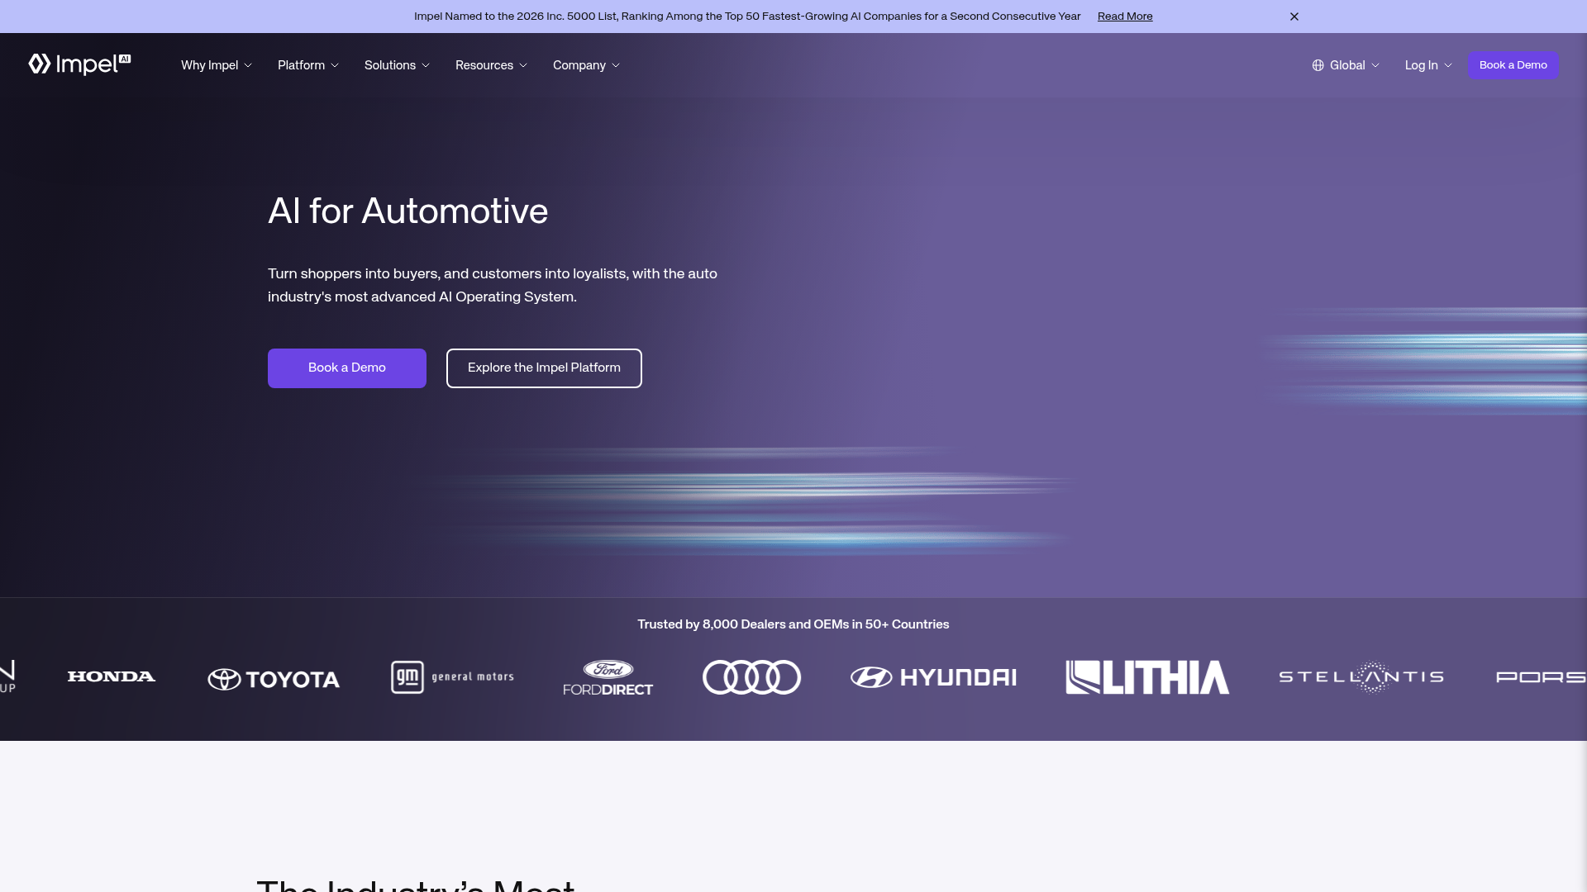The width and height of the screenshot is (1587, 892).
Task: Expand the Why Impel chevron
Action: tap(248, 66)
